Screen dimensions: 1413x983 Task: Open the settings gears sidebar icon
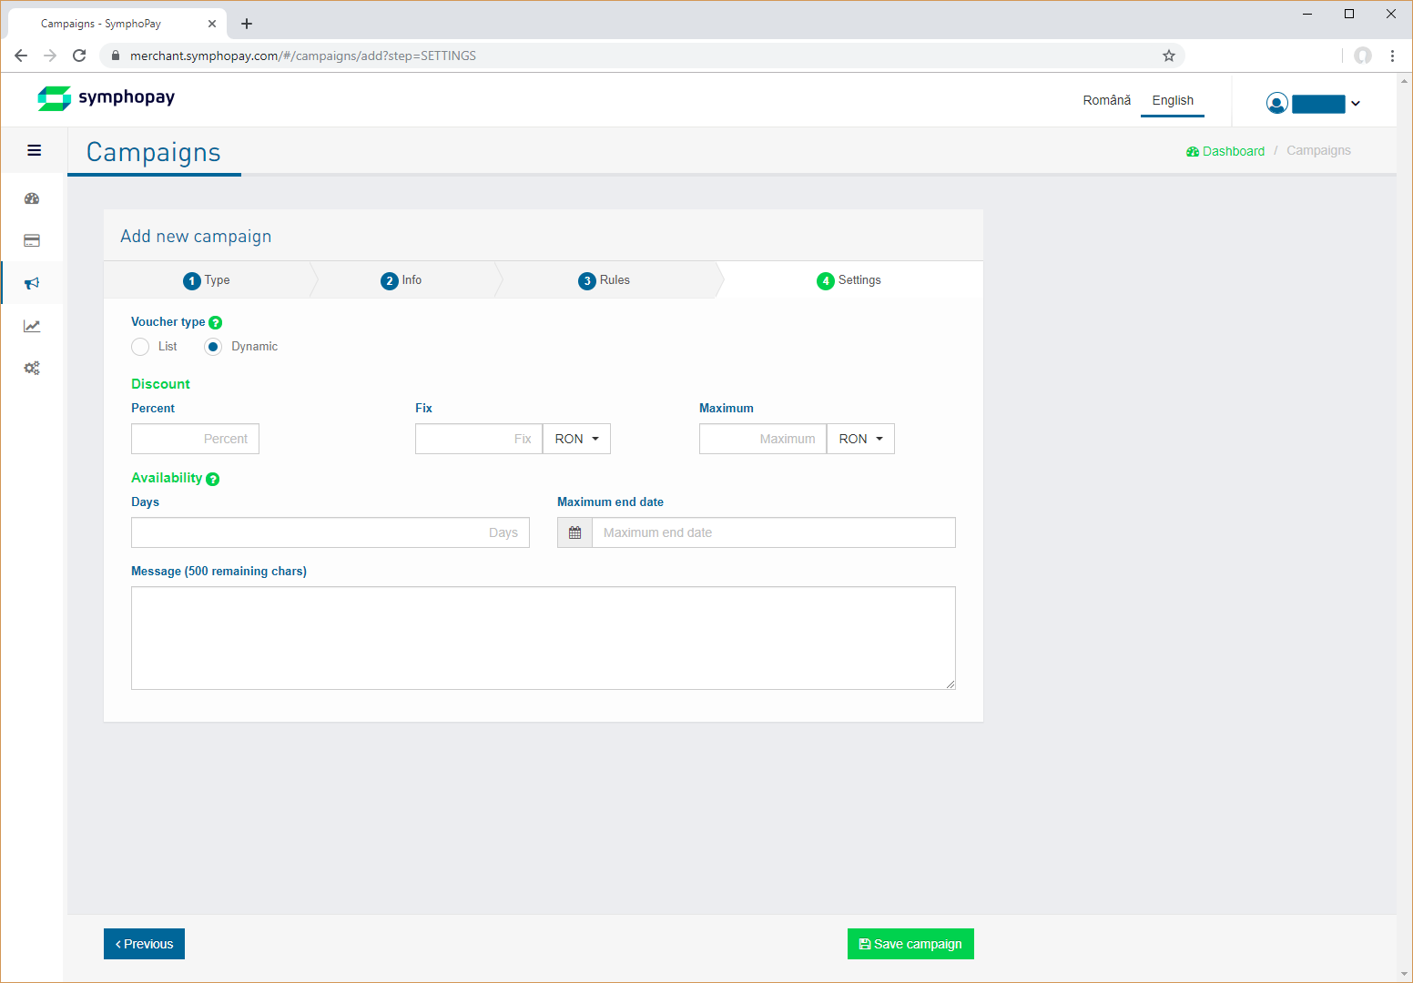coord(32,369)
